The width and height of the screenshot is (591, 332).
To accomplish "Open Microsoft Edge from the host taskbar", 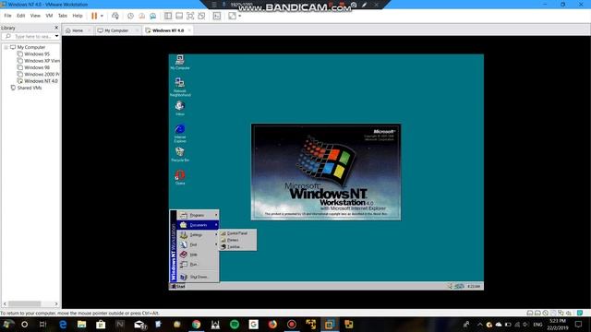I will tap(63, 324).
